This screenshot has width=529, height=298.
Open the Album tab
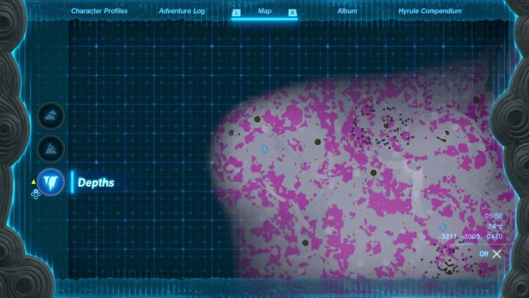pyautogui.click(x=347, y=11)
